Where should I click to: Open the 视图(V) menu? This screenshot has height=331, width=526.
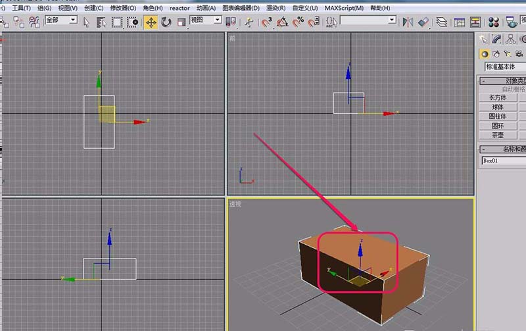(68, 8)
